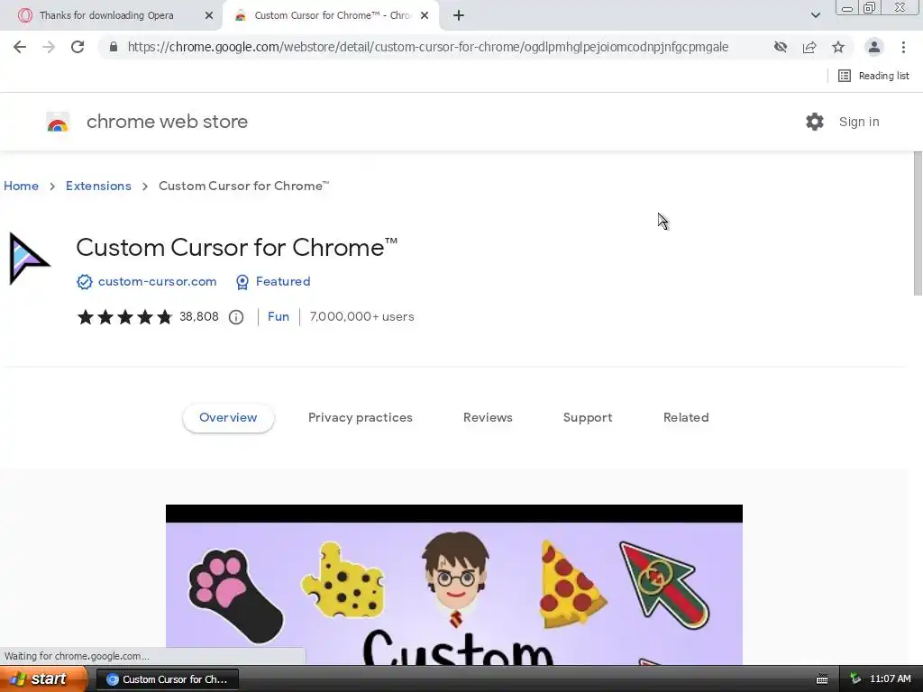Click the Custom Cursor arrow extension icon

click(x=30, y=259)
